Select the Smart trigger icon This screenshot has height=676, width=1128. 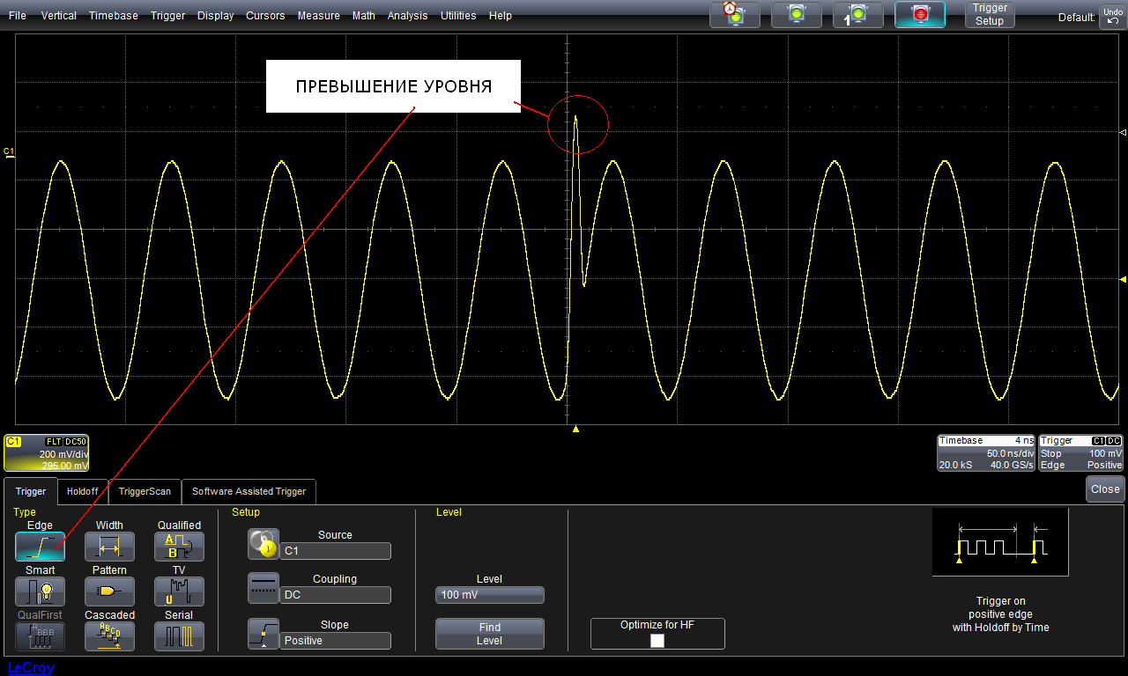pos(40,591)
